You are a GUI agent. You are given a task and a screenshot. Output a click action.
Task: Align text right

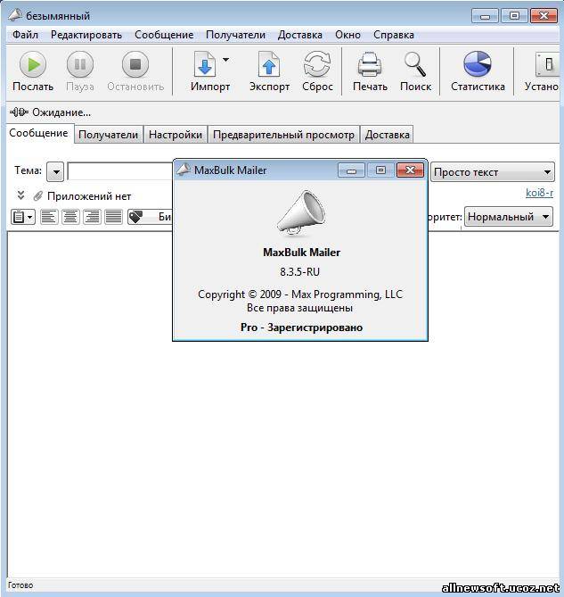(92, 217)
